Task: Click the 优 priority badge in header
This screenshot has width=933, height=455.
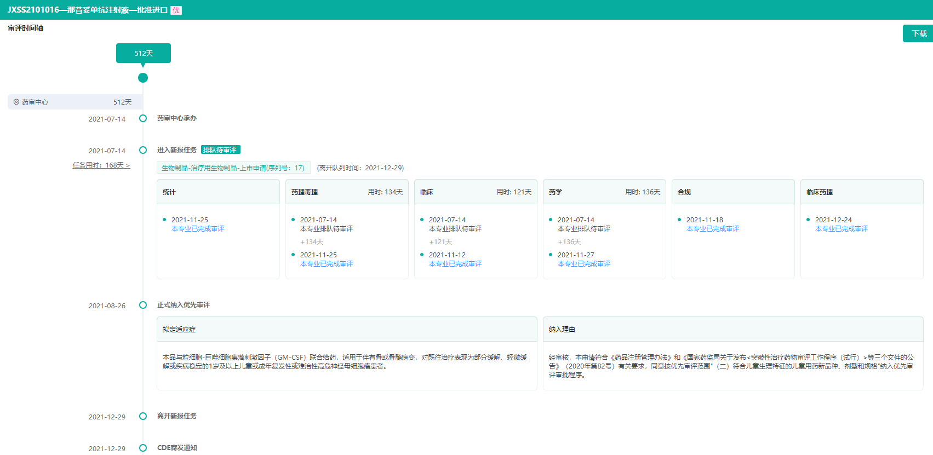Action: 176,10
